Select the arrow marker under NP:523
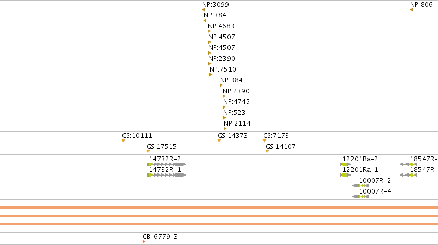 [225, 118]
